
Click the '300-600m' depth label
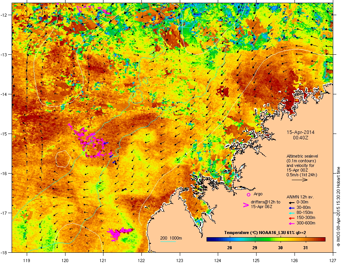[x=306, y=223]
